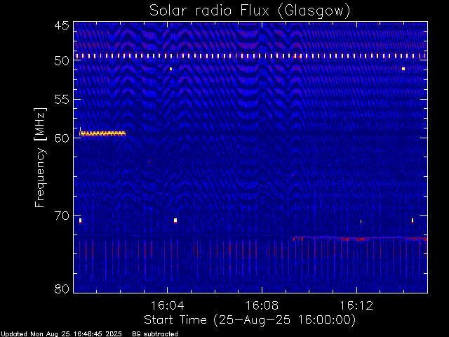
Task: Click the '70' frequency tick label
Action: pyautogui.click(x=62, y=216)
